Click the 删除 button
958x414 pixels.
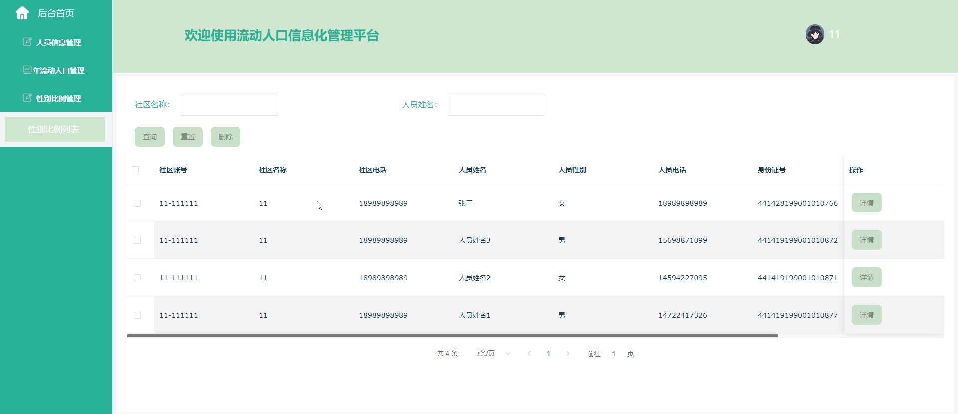pos(226,137)
